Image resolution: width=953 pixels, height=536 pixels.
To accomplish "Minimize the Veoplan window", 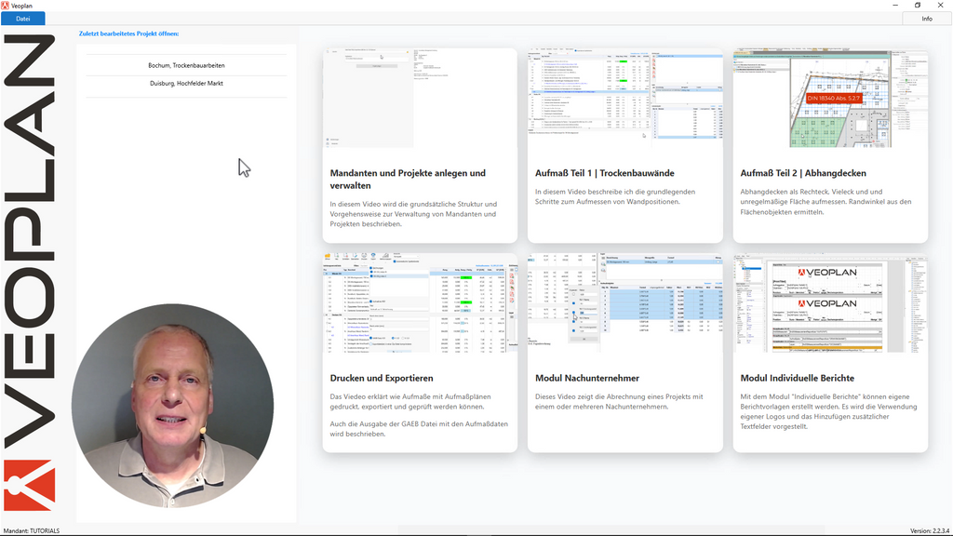I will click(892, 5).
